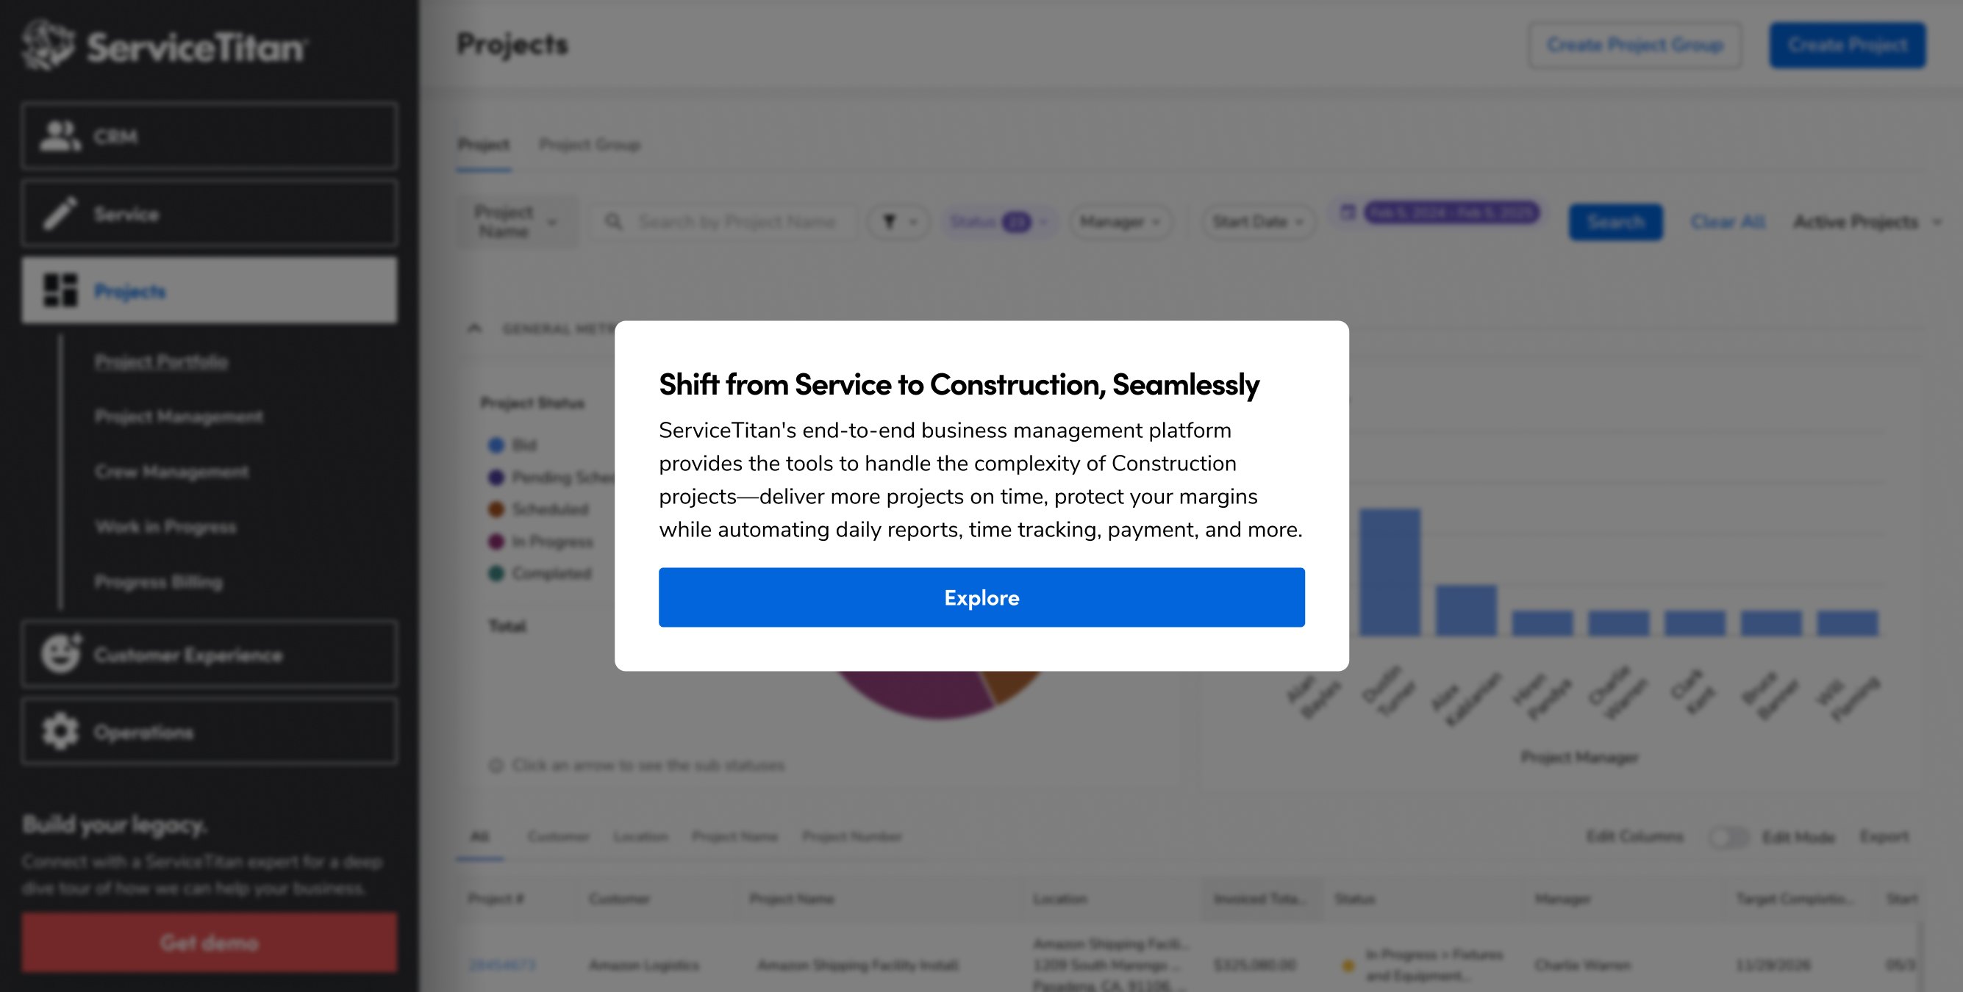Collapse the General Metrics section chevron
Image resolution: width=1963 pixels, height=992 pixels.
[x=475, y=328]
